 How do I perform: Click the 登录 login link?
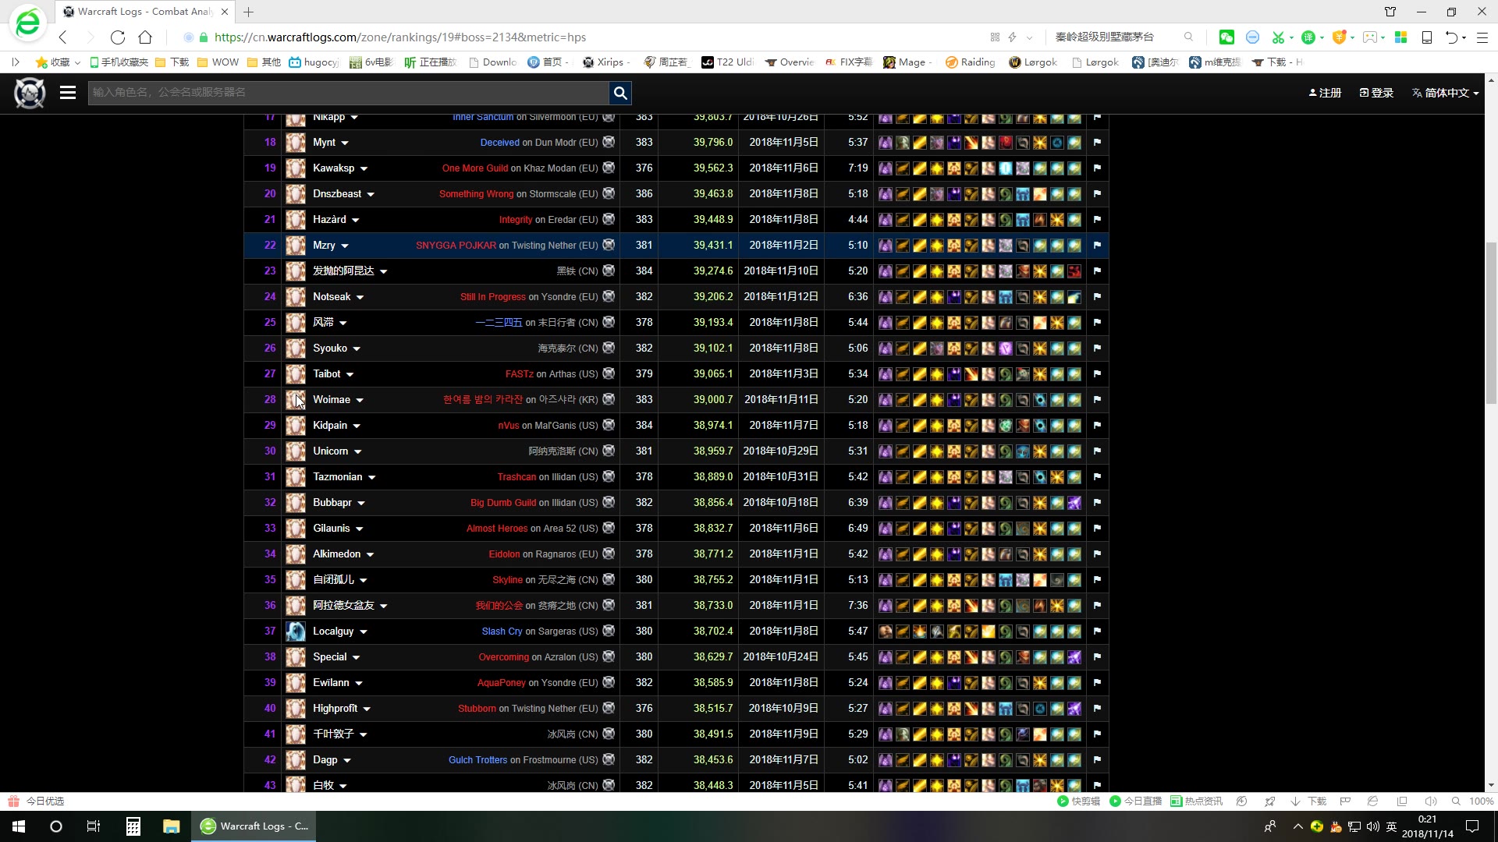1376,93
